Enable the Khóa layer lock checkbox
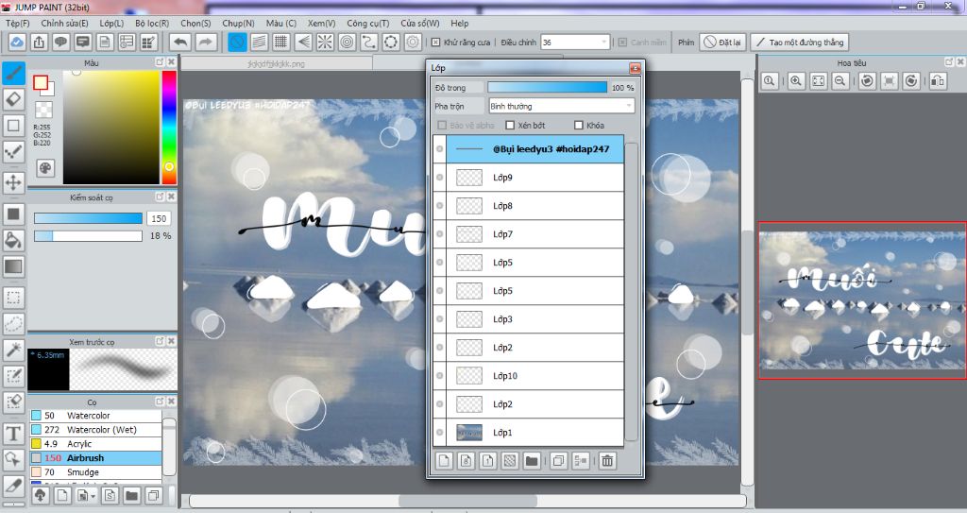This screenshot has width=967, height=513. point(579,126)
